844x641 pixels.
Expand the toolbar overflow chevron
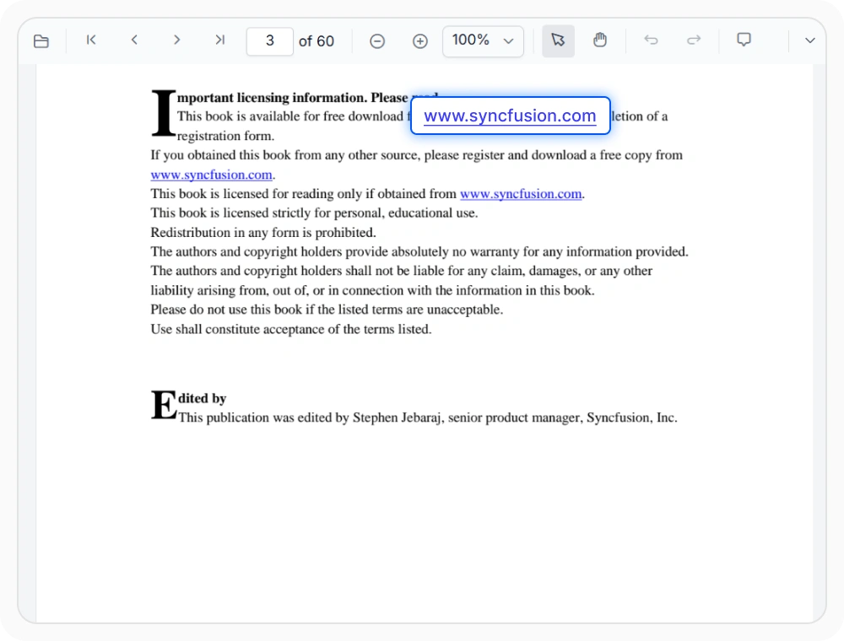click(x=809, y=40)
